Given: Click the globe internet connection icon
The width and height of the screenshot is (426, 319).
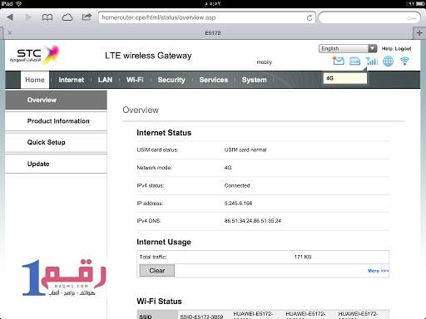Looking at the screenshot, I should click(388, 61).
